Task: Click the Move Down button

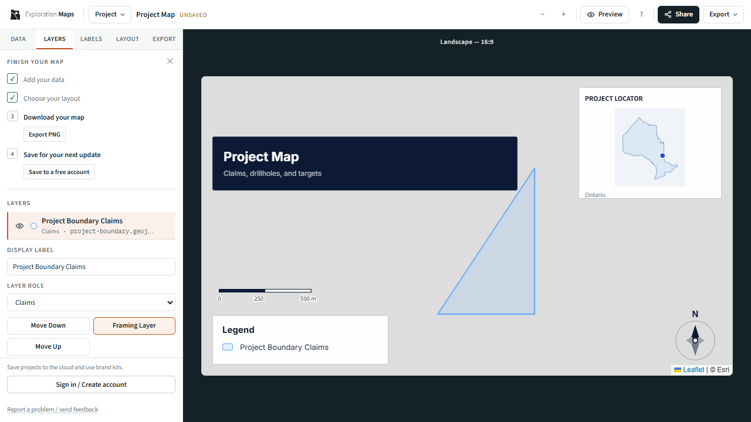Action: (48, 326)
